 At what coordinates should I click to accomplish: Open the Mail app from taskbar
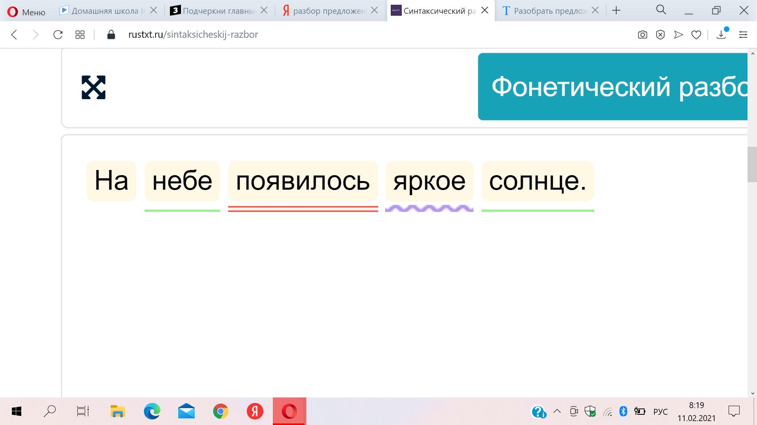click(186, 411)
